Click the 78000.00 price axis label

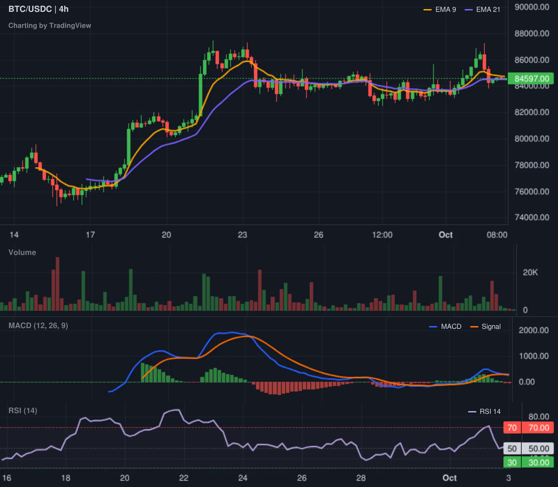[532, 165]
